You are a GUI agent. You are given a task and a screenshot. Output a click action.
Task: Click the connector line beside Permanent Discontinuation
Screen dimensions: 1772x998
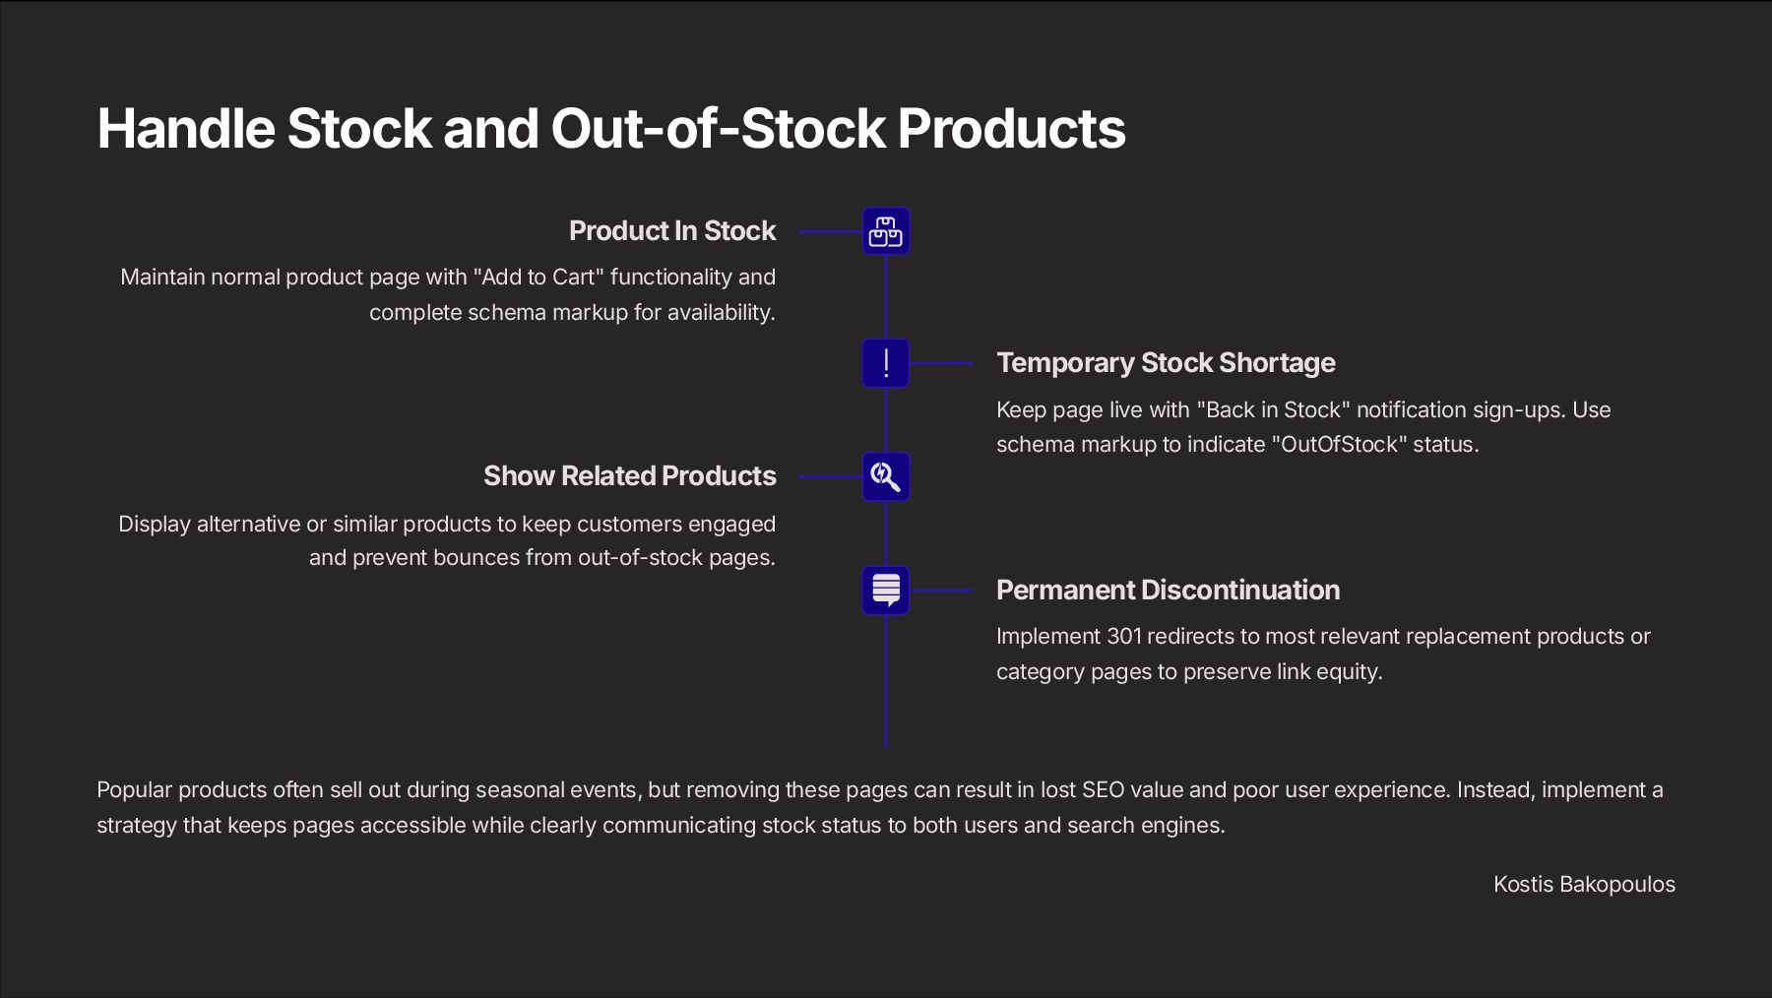coord(941,591)
